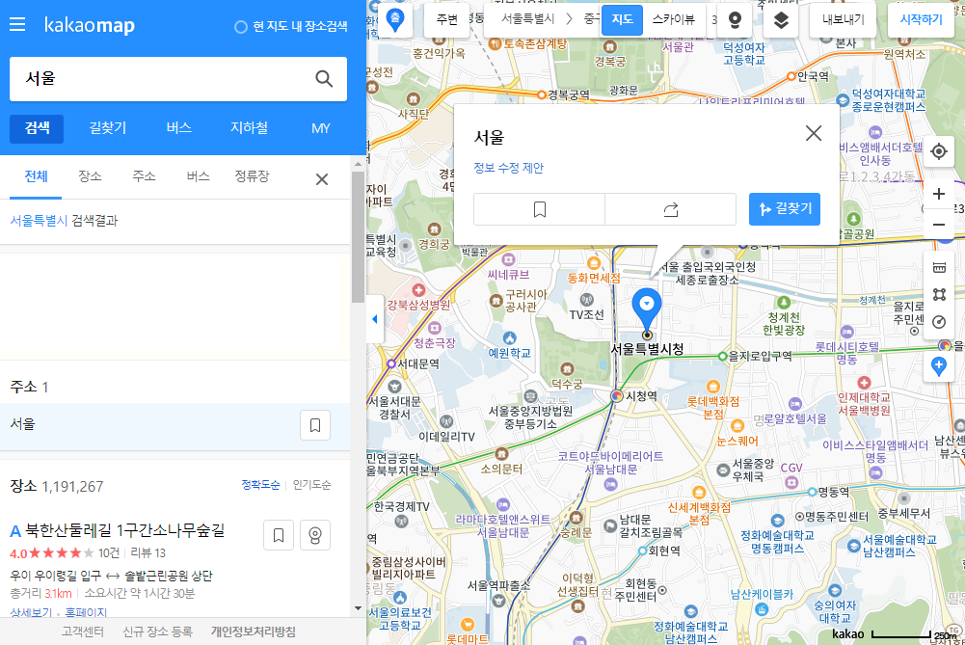This screenshot has height=645, width=965.
Task: Open the hamburger menu
Action: (17, 25)
